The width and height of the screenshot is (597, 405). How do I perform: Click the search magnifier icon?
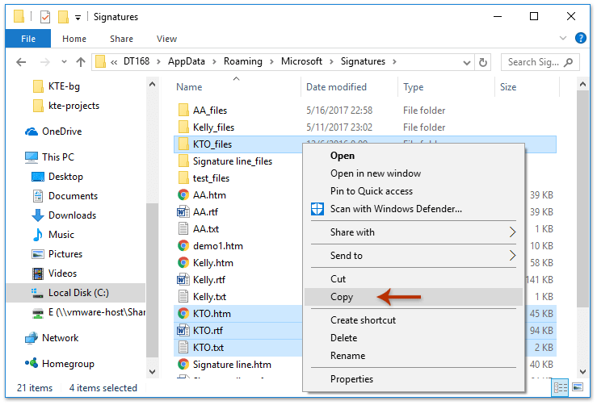(569, 62)
